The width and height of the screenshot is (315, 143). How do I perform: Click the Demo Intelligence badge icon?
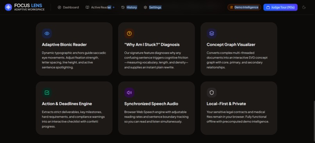click(232, 7)
